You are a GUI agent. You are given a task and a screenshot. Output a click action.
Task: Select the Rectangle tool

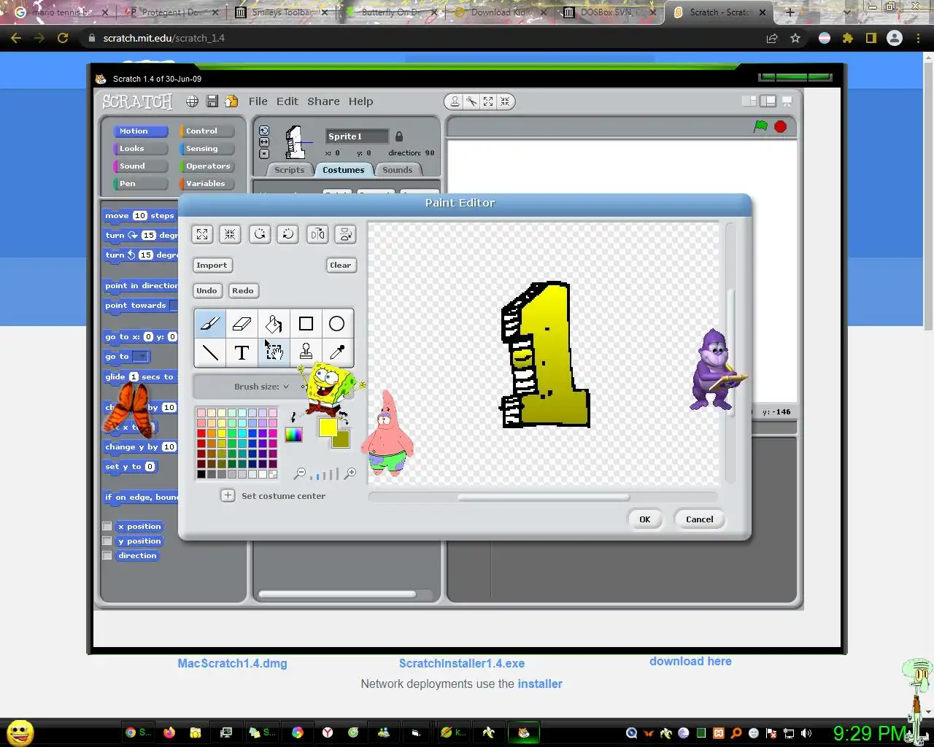[x=306, y=323]
